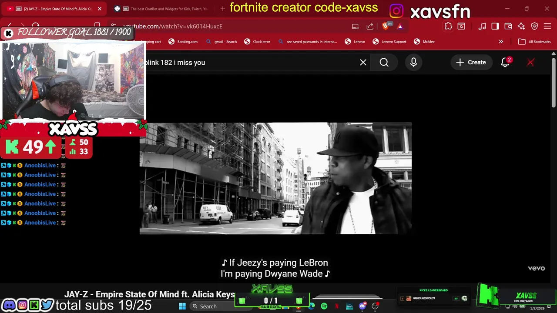Open the Leo AI sparkle icon
Image resolution: width=557 pixels, height=313 pixels.
[x=521, y=26]
